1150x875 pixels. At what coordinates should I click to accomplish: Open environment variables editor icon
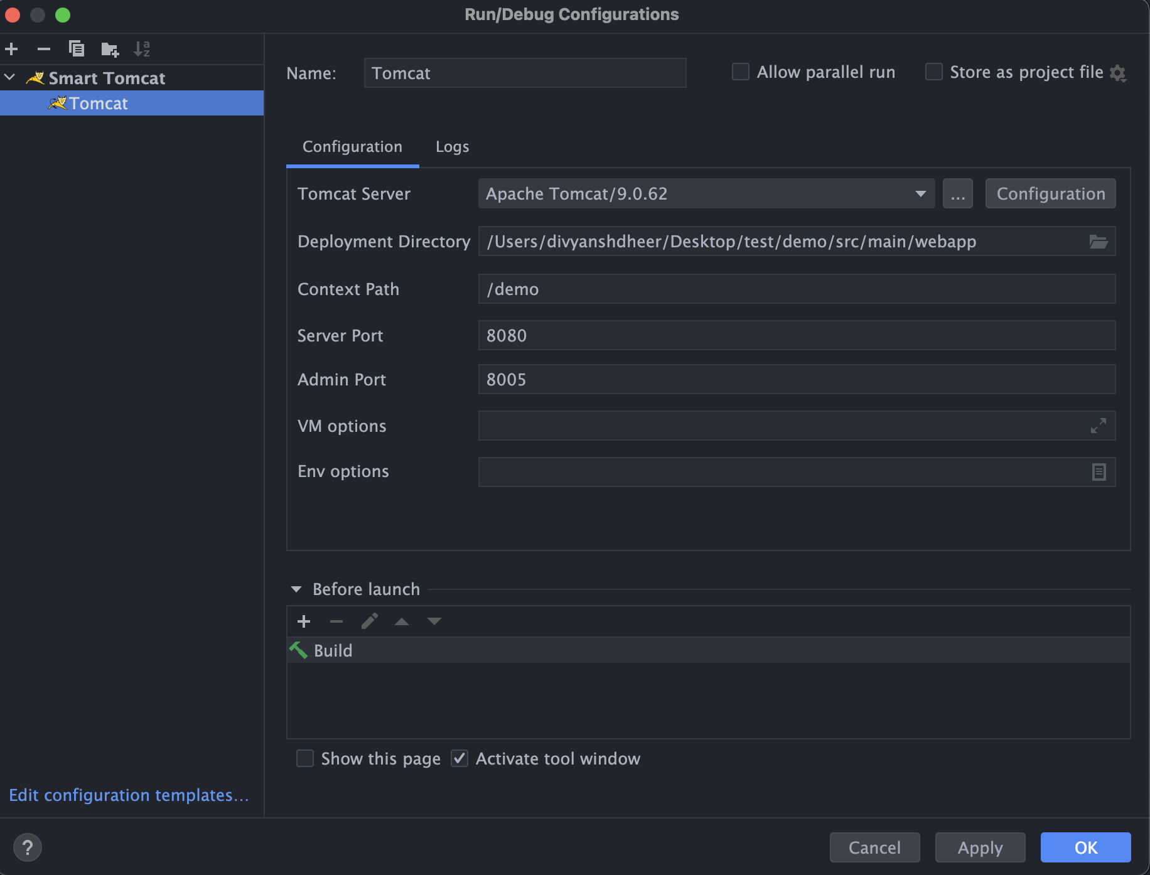pos(1099,472)
